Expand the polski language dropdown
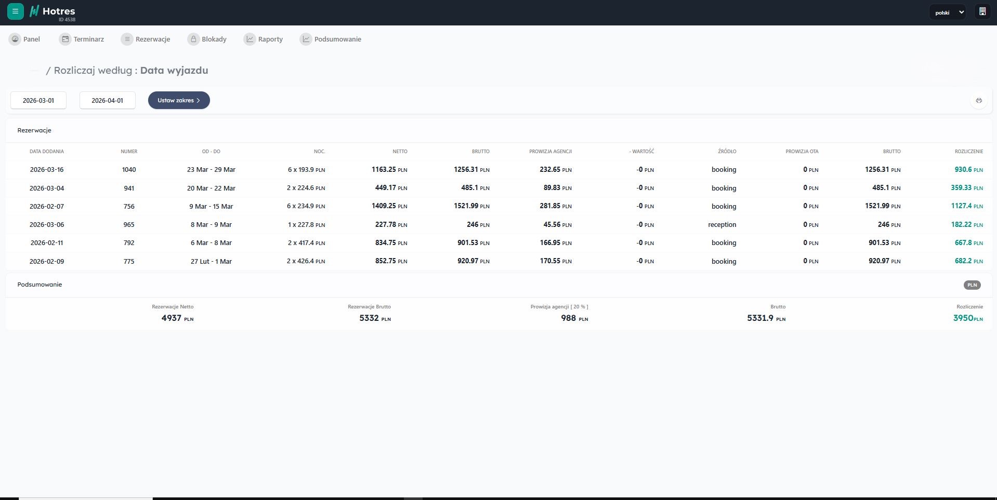Viewport: 997px width, 500px height. (x=947, y=12)
